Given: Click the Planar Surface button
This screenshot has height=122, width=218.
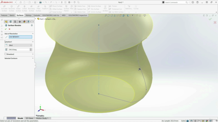Looking at the screenshot, I should [x=56, y=6].
